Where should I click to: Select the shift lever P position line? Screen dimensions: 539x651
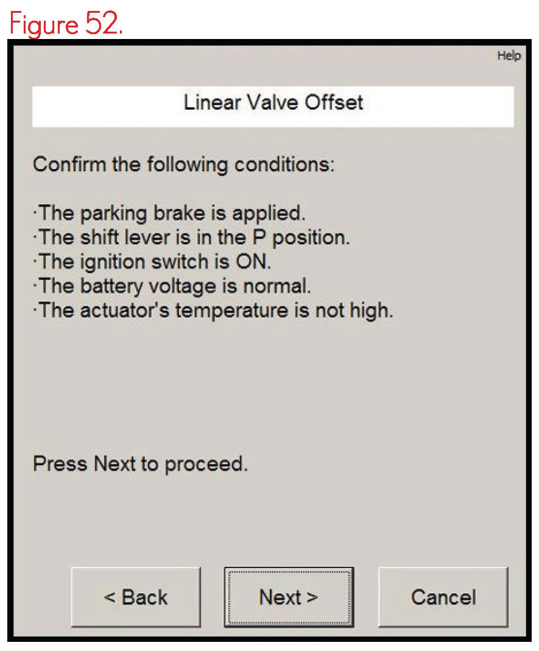click(191, 237)
